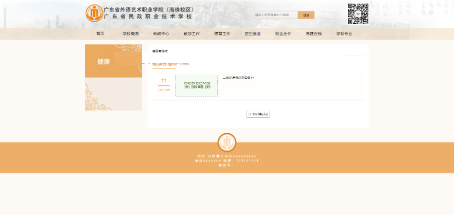Image resolution: width=454 pixels, height=215 pixels.
Task: Open the 学校概况 menu item
Action: [x=130, y=34]
